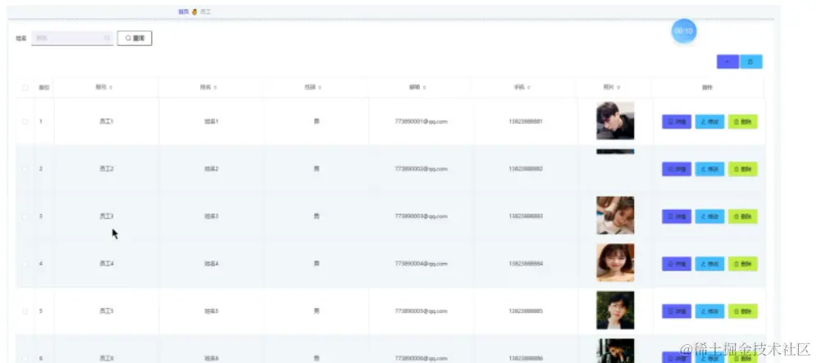The height and width of the screenshot is (363, 816).
Task: Click the 姓名3 name cell
Action: point(212,216)
